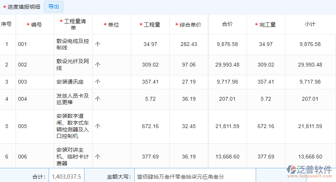Click the 工程量清单 column header
Image resolution: width=336 pixels, height=182 pixels.
click(73, 24)
